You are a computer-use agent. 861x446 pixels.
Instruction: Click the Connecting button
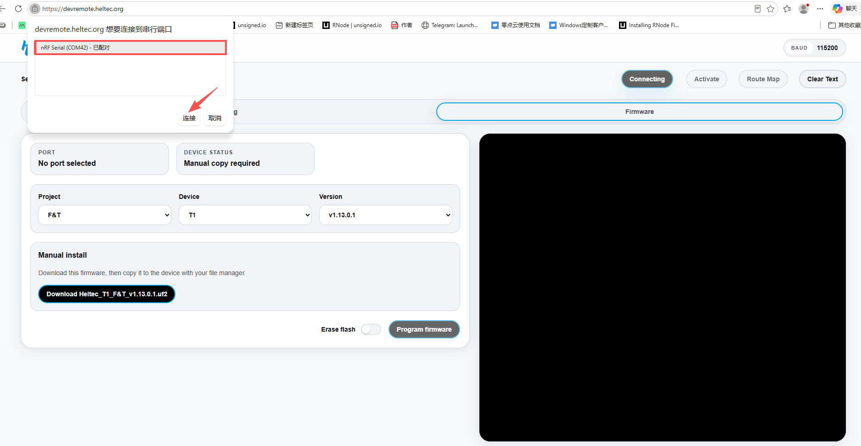647,79
